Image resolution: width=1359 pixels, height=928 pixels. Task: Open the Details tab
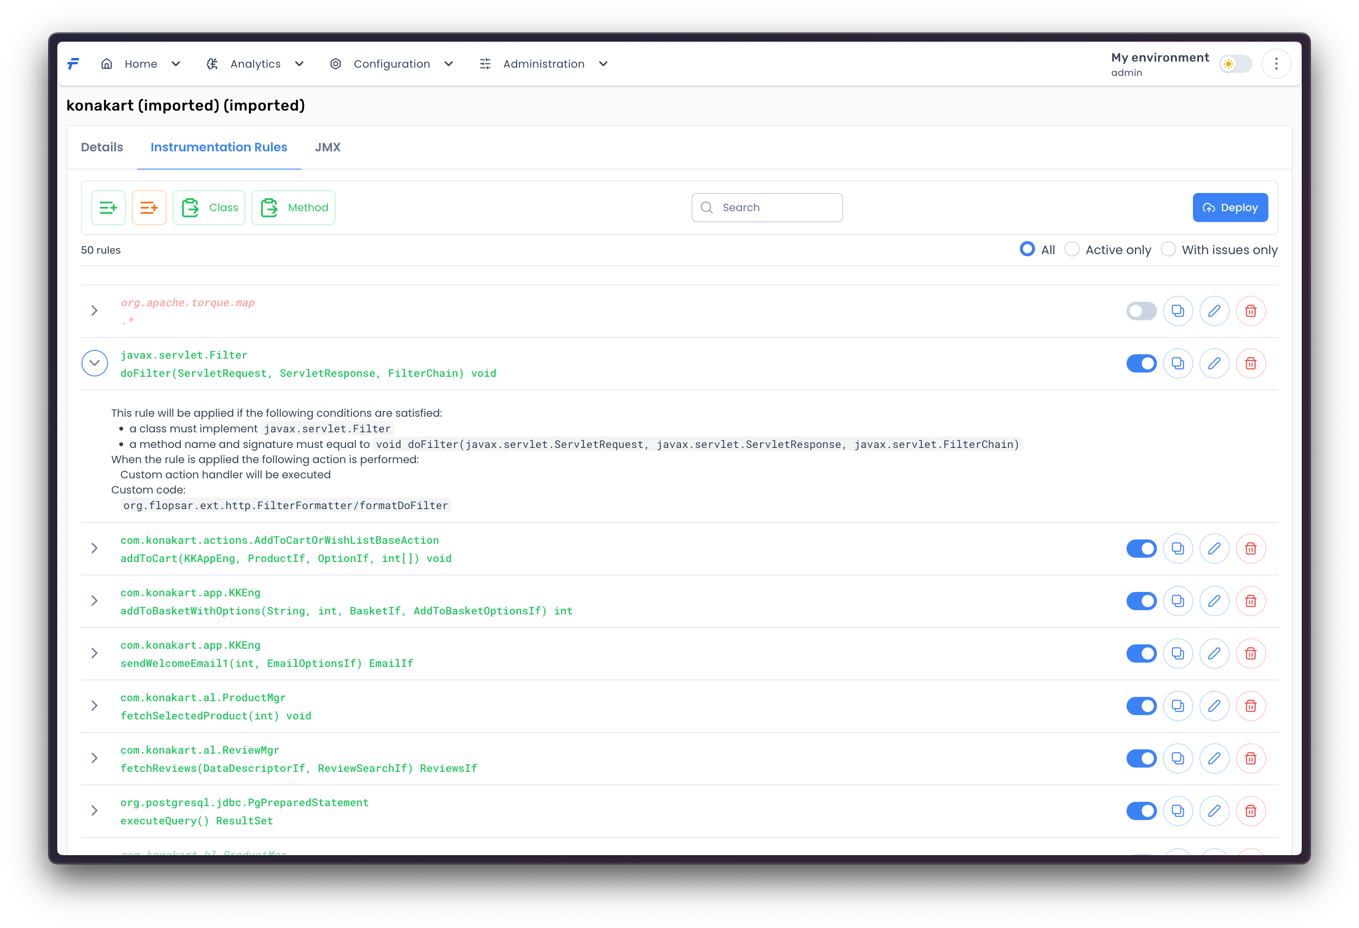coord(102,147)
